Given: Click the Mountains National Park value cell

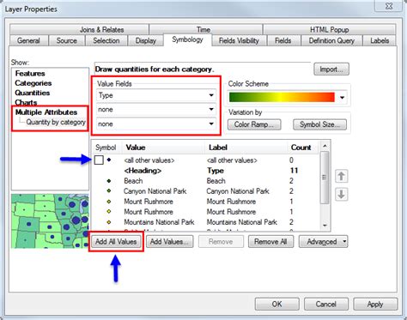Looking at the screenshot, I should tap(159, 222).
